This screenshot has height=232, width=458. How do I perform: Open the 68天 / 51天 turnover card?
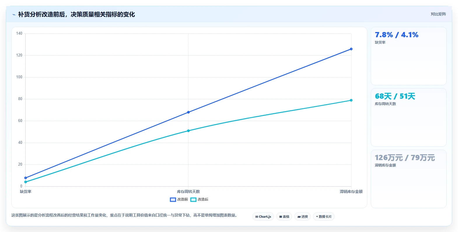coord(409,118)
